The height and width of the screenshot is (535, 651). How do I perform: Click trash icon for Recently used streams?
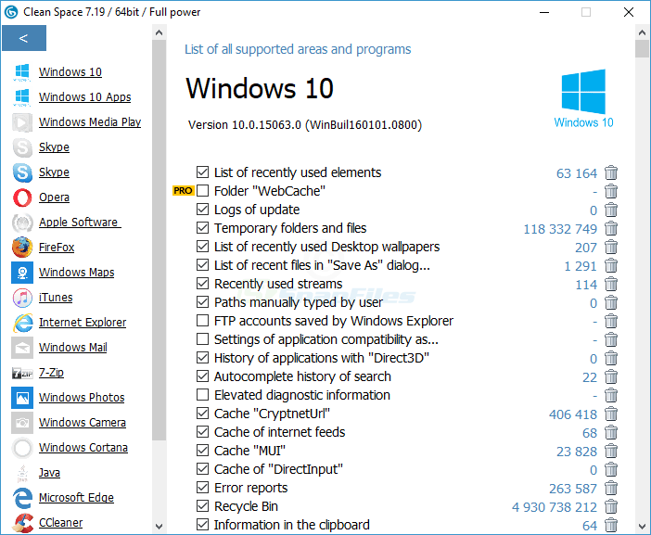tap(611, 284)
